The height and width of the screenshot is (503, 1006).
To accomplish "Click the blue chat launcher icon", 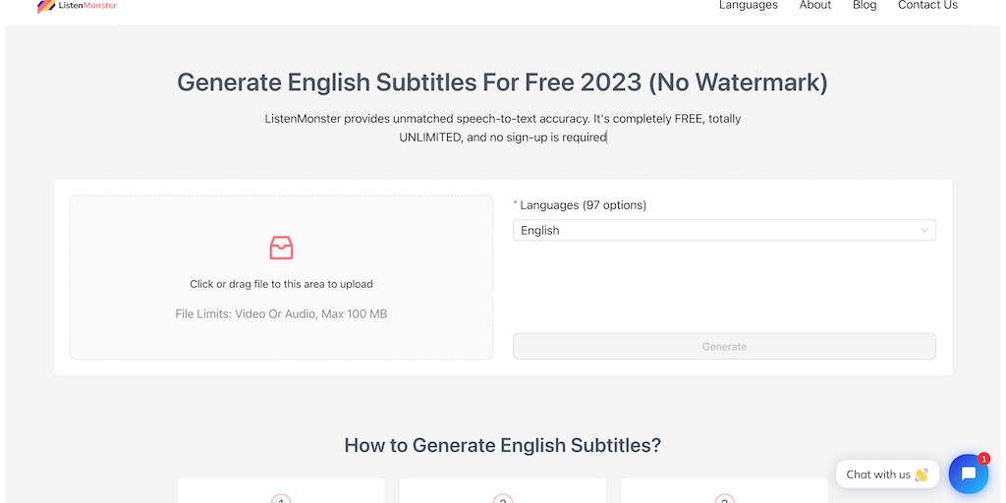I will pyautogui.click(x=969, y=475).
